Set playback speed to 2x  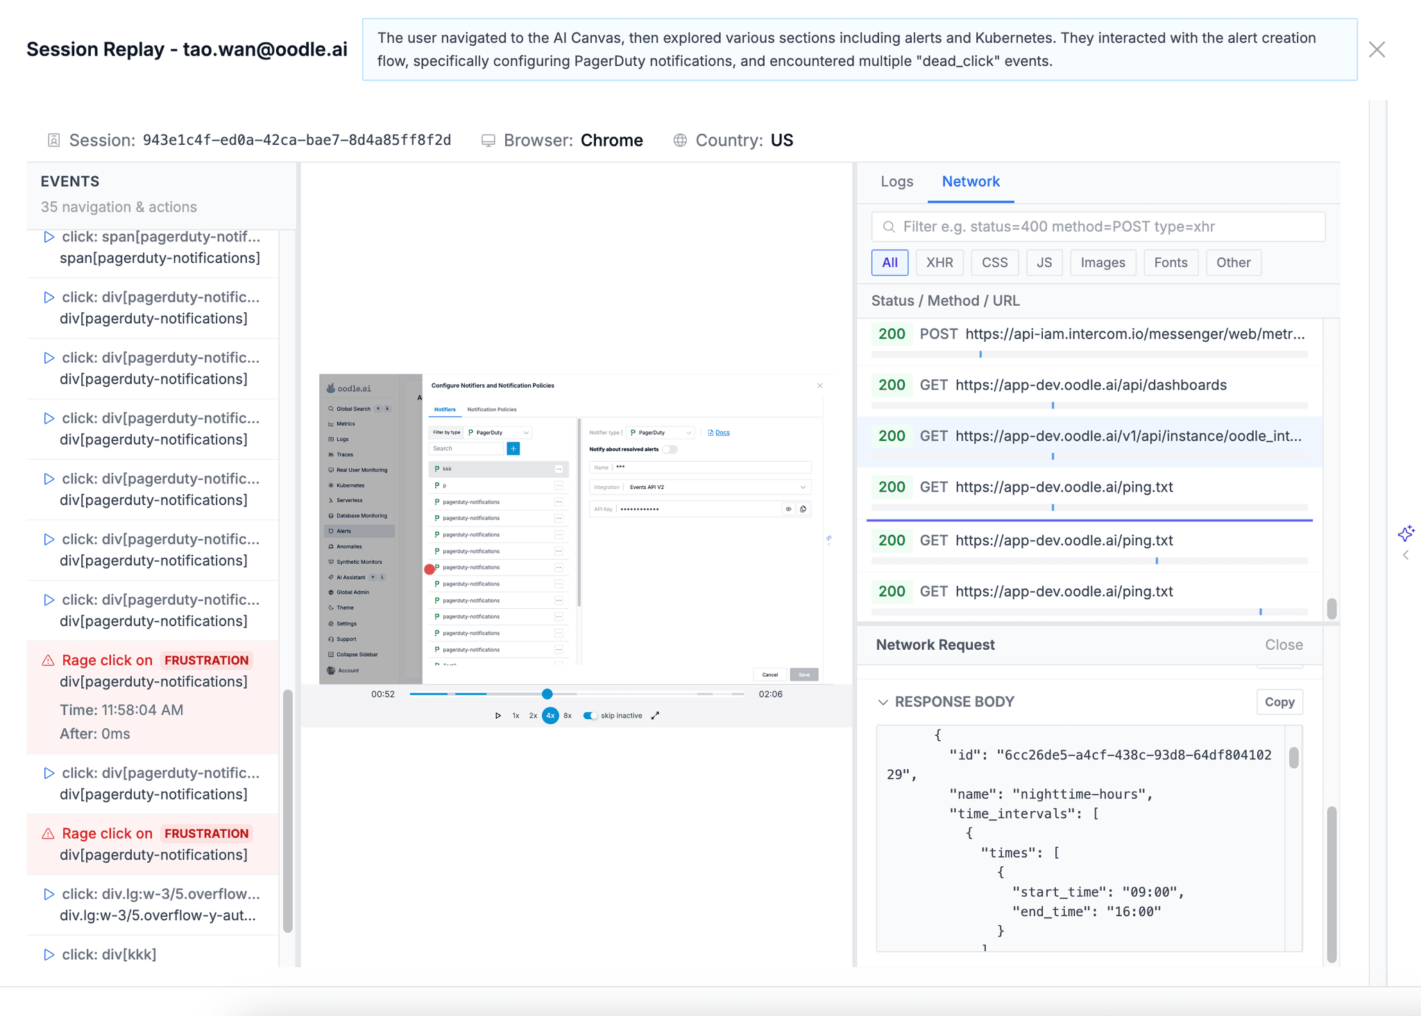533,716
